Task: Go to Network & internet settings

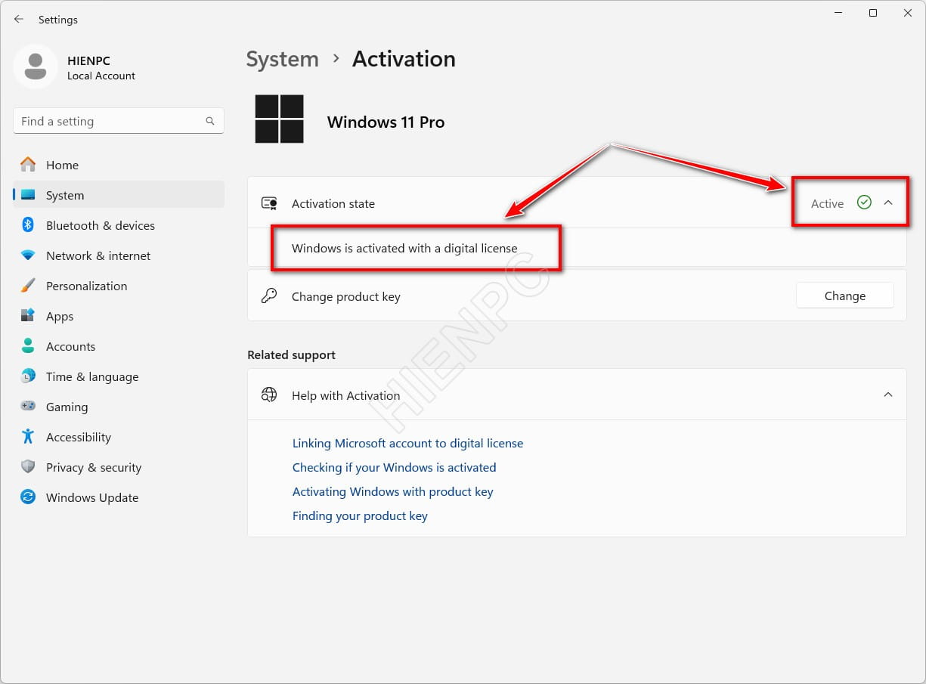Action: point(119,255)
